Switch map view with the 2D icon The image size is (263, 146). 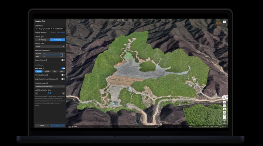(x=224, y=102)
